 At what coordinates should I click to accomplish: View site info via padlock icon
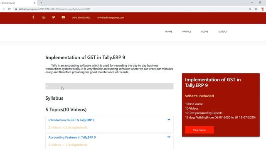tap(16, 9)
